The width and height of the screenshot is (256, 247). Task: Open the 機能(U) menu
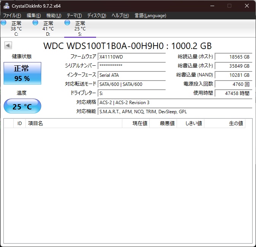54,16
